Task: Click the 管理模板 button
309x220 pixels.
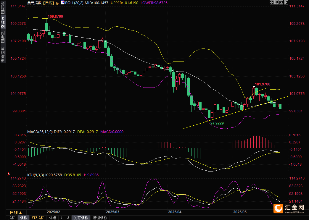Action: click(100, 218)
